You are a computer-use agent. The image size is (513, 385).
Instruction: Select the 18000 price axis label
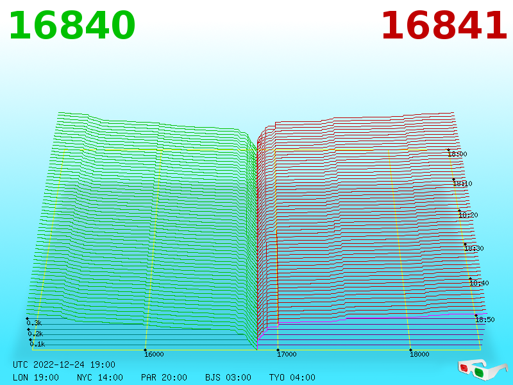pos(419,354)
